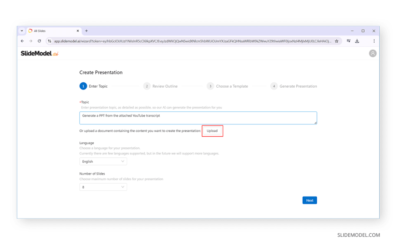Click the SlideModel ai logo

click(40, 54)
